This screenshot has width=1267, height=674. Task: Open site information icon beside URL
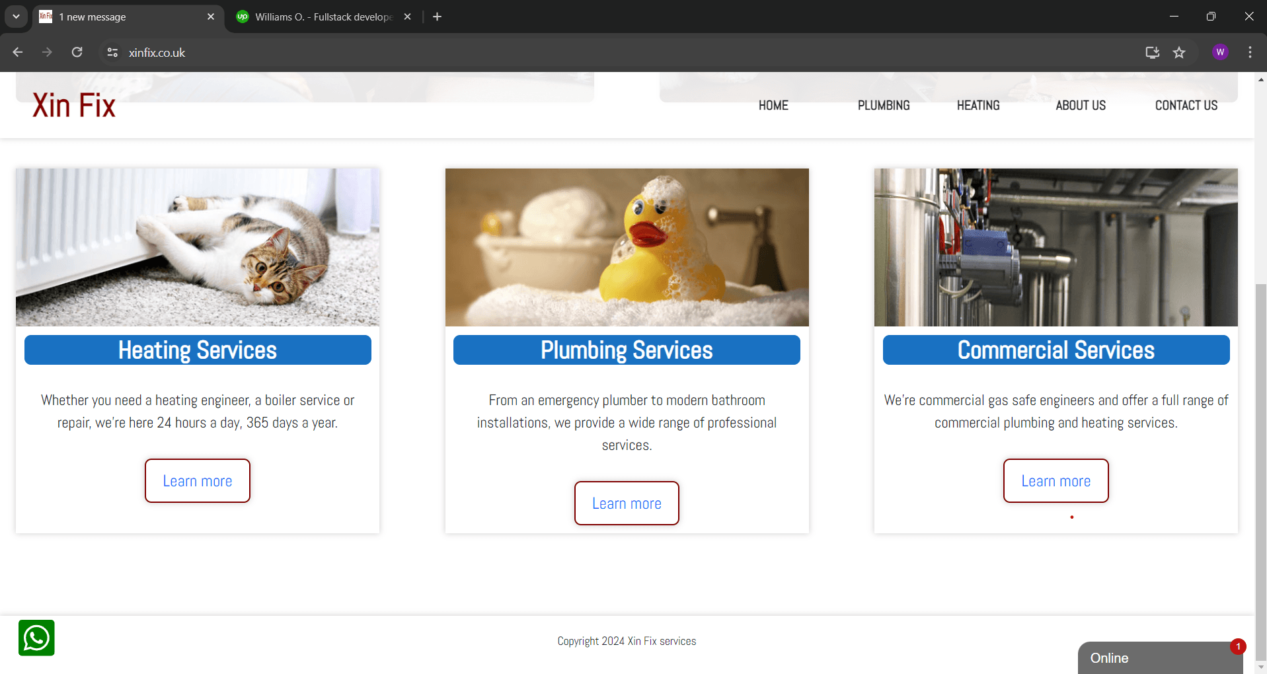(112, 52)
